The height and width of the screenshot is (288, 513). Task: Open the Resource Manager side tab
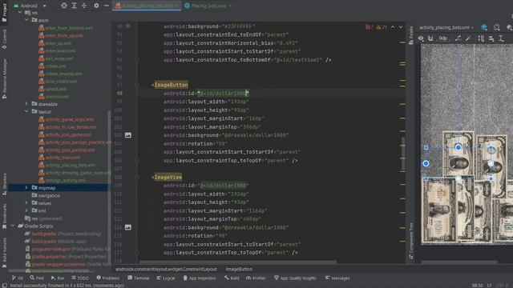pos(4,78)
